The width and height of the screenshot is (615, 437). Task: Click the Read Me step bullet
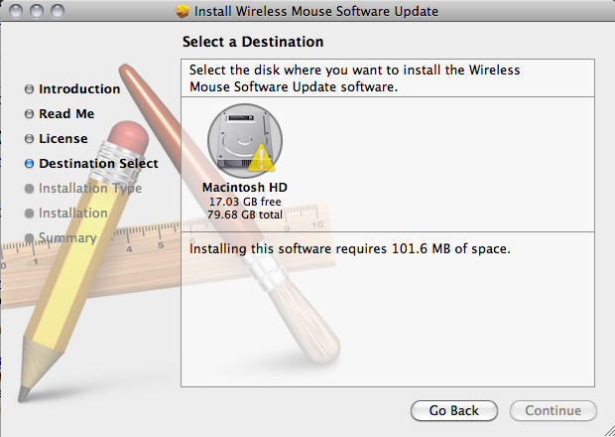[29, 114]
